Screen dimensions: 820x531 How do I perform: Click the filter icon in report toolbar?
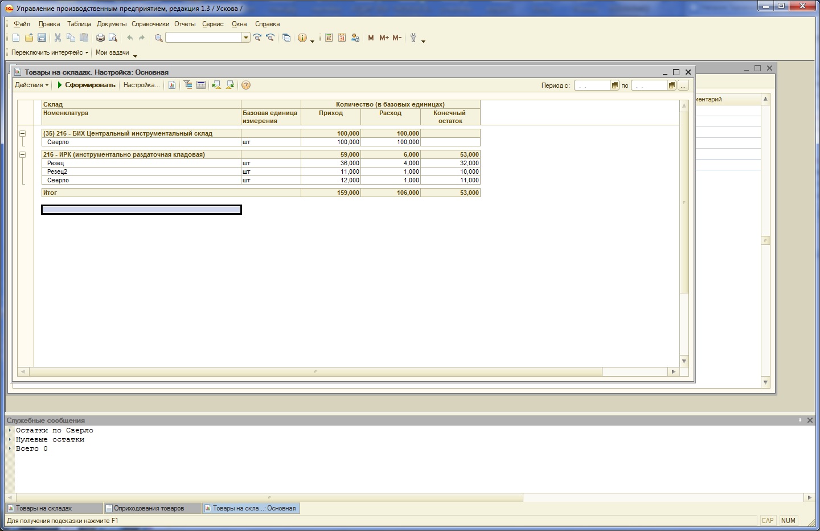187,85
